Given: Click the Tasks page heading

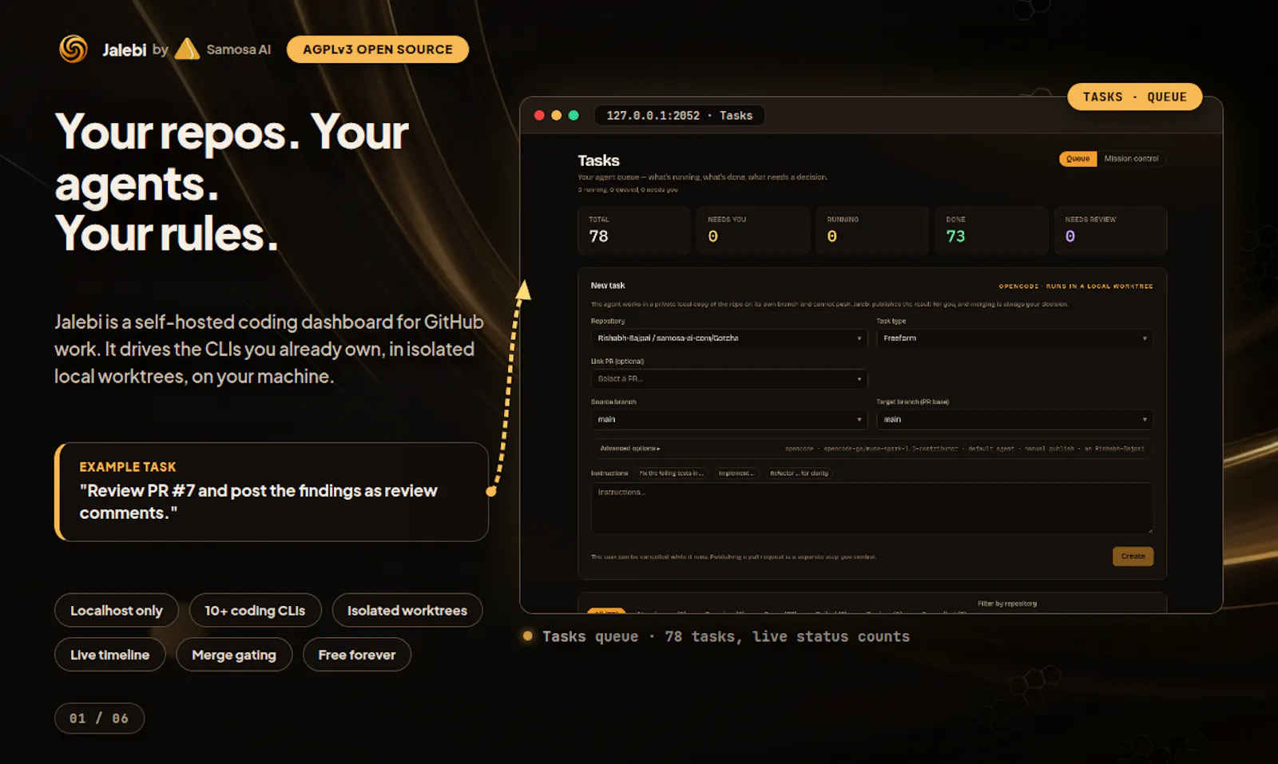Looking at the screenshot, I should (599, 160).
